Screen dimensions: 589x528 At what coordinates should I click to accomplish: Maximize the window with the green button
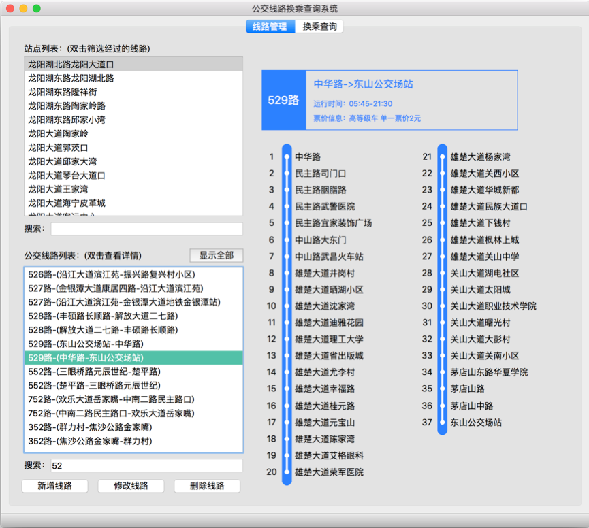pos(37,8)
